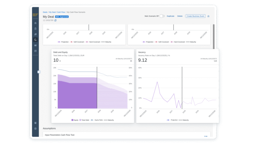Open the third sidebar icon below clipboard
This screenshot has width=256, height=144.
pyautogui.click(x=35, y=34)
